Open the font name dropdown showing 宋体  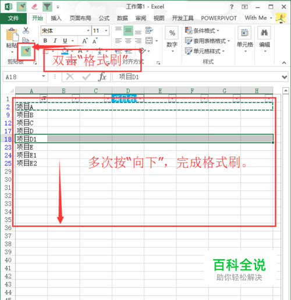click(88, 31)
